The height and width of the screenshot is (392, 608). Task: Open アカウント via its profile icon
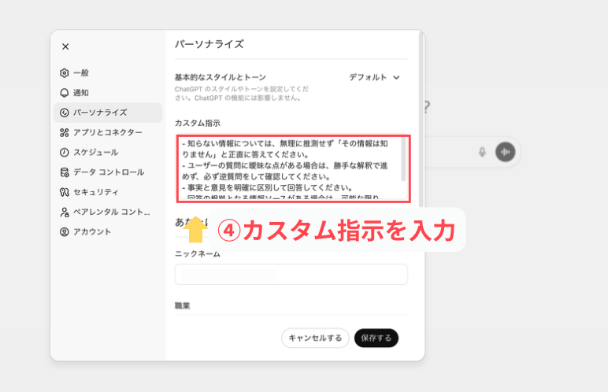pos(65,231)
